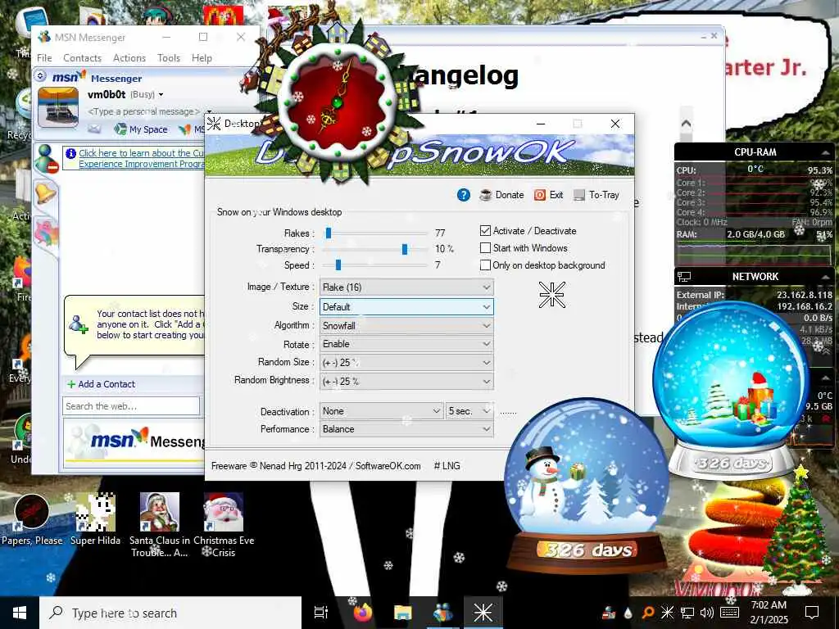Click the red Exit button in DesktopSnowOK
The width and height of the screenshot is (839, 629).
548,195
